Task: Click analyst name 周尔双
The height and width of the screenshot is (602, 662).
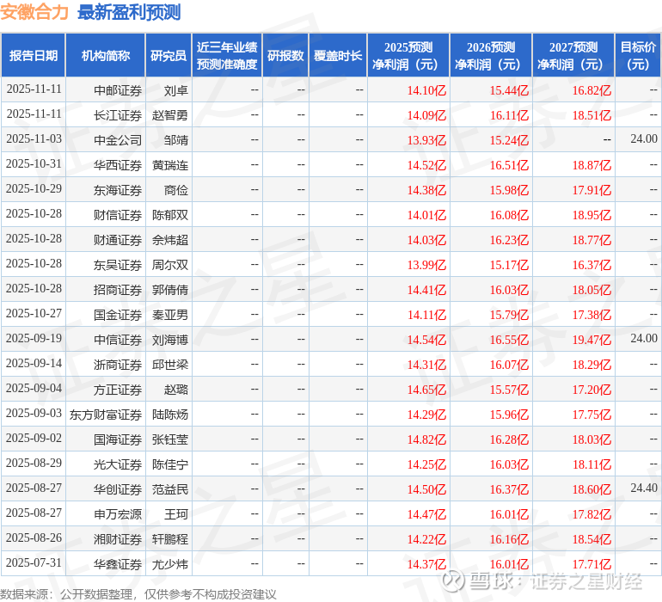Action: coord(170,265)
